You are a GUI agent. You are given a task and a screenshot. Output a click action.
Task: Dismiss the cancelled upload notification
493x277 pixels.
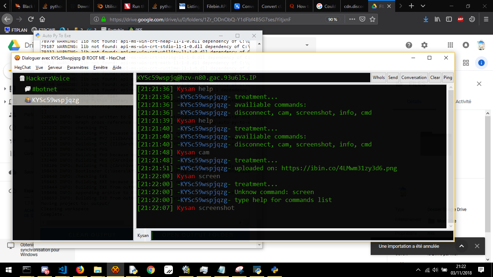coord(477,246)
